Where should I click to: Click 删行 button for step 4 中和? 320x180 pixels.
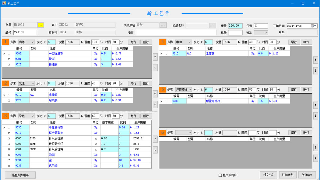(x=306, y=42)
